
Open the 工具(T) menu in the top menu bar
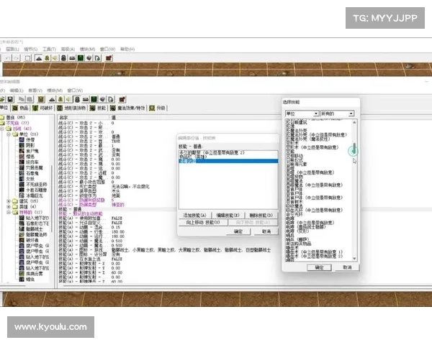[x=50, y=49]
